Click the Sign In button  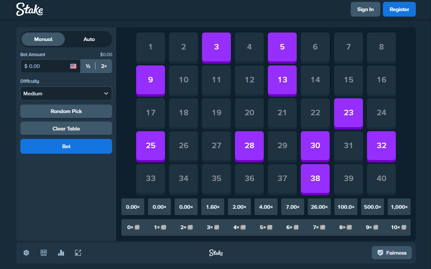[x=365, y=9]
